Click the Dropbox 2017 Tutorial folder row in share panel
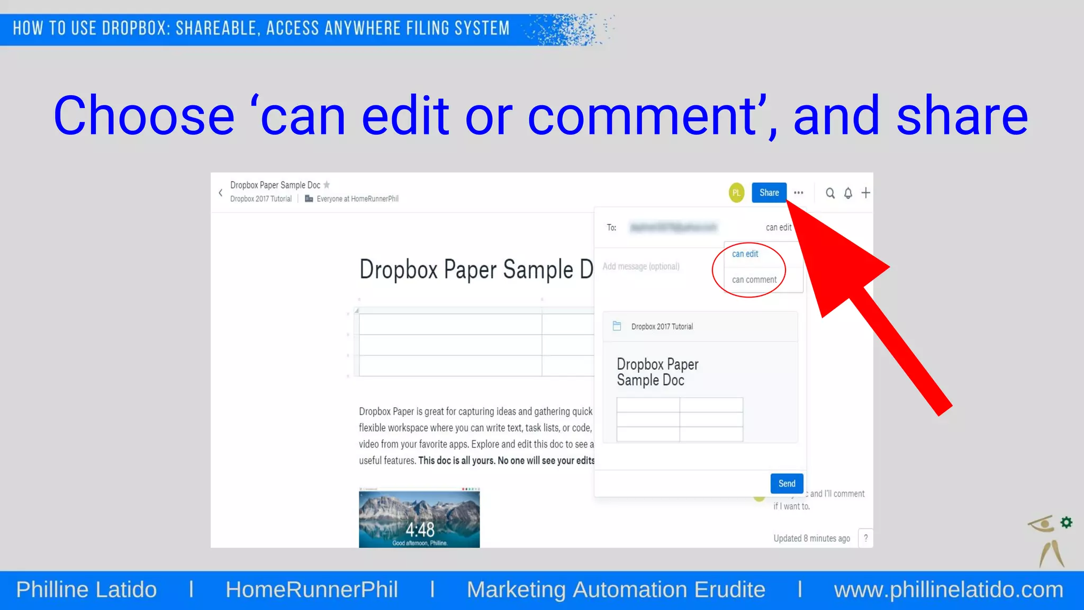 (700, 327)
